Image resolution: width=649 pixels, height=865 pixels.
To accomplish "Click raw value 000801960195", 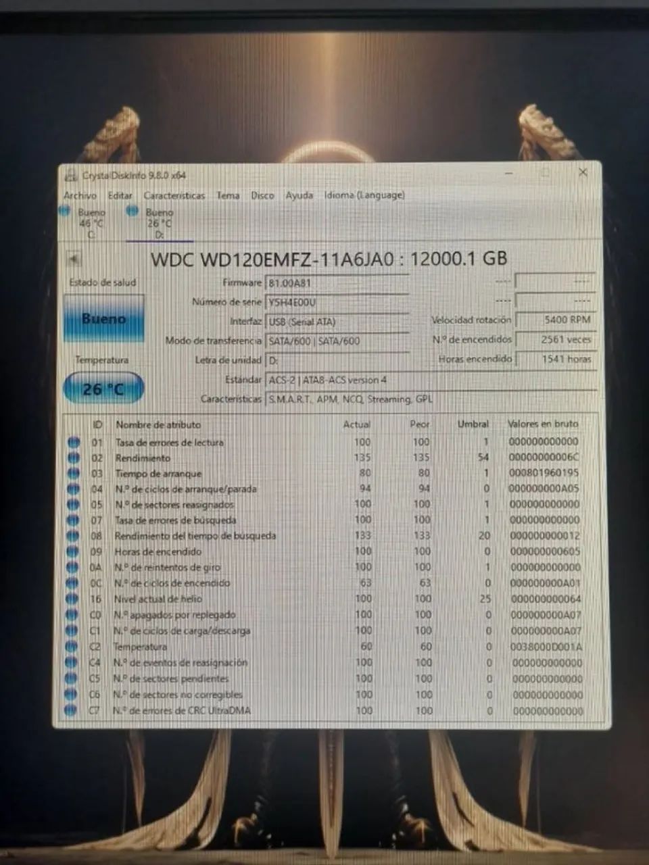I will [544, 473].
